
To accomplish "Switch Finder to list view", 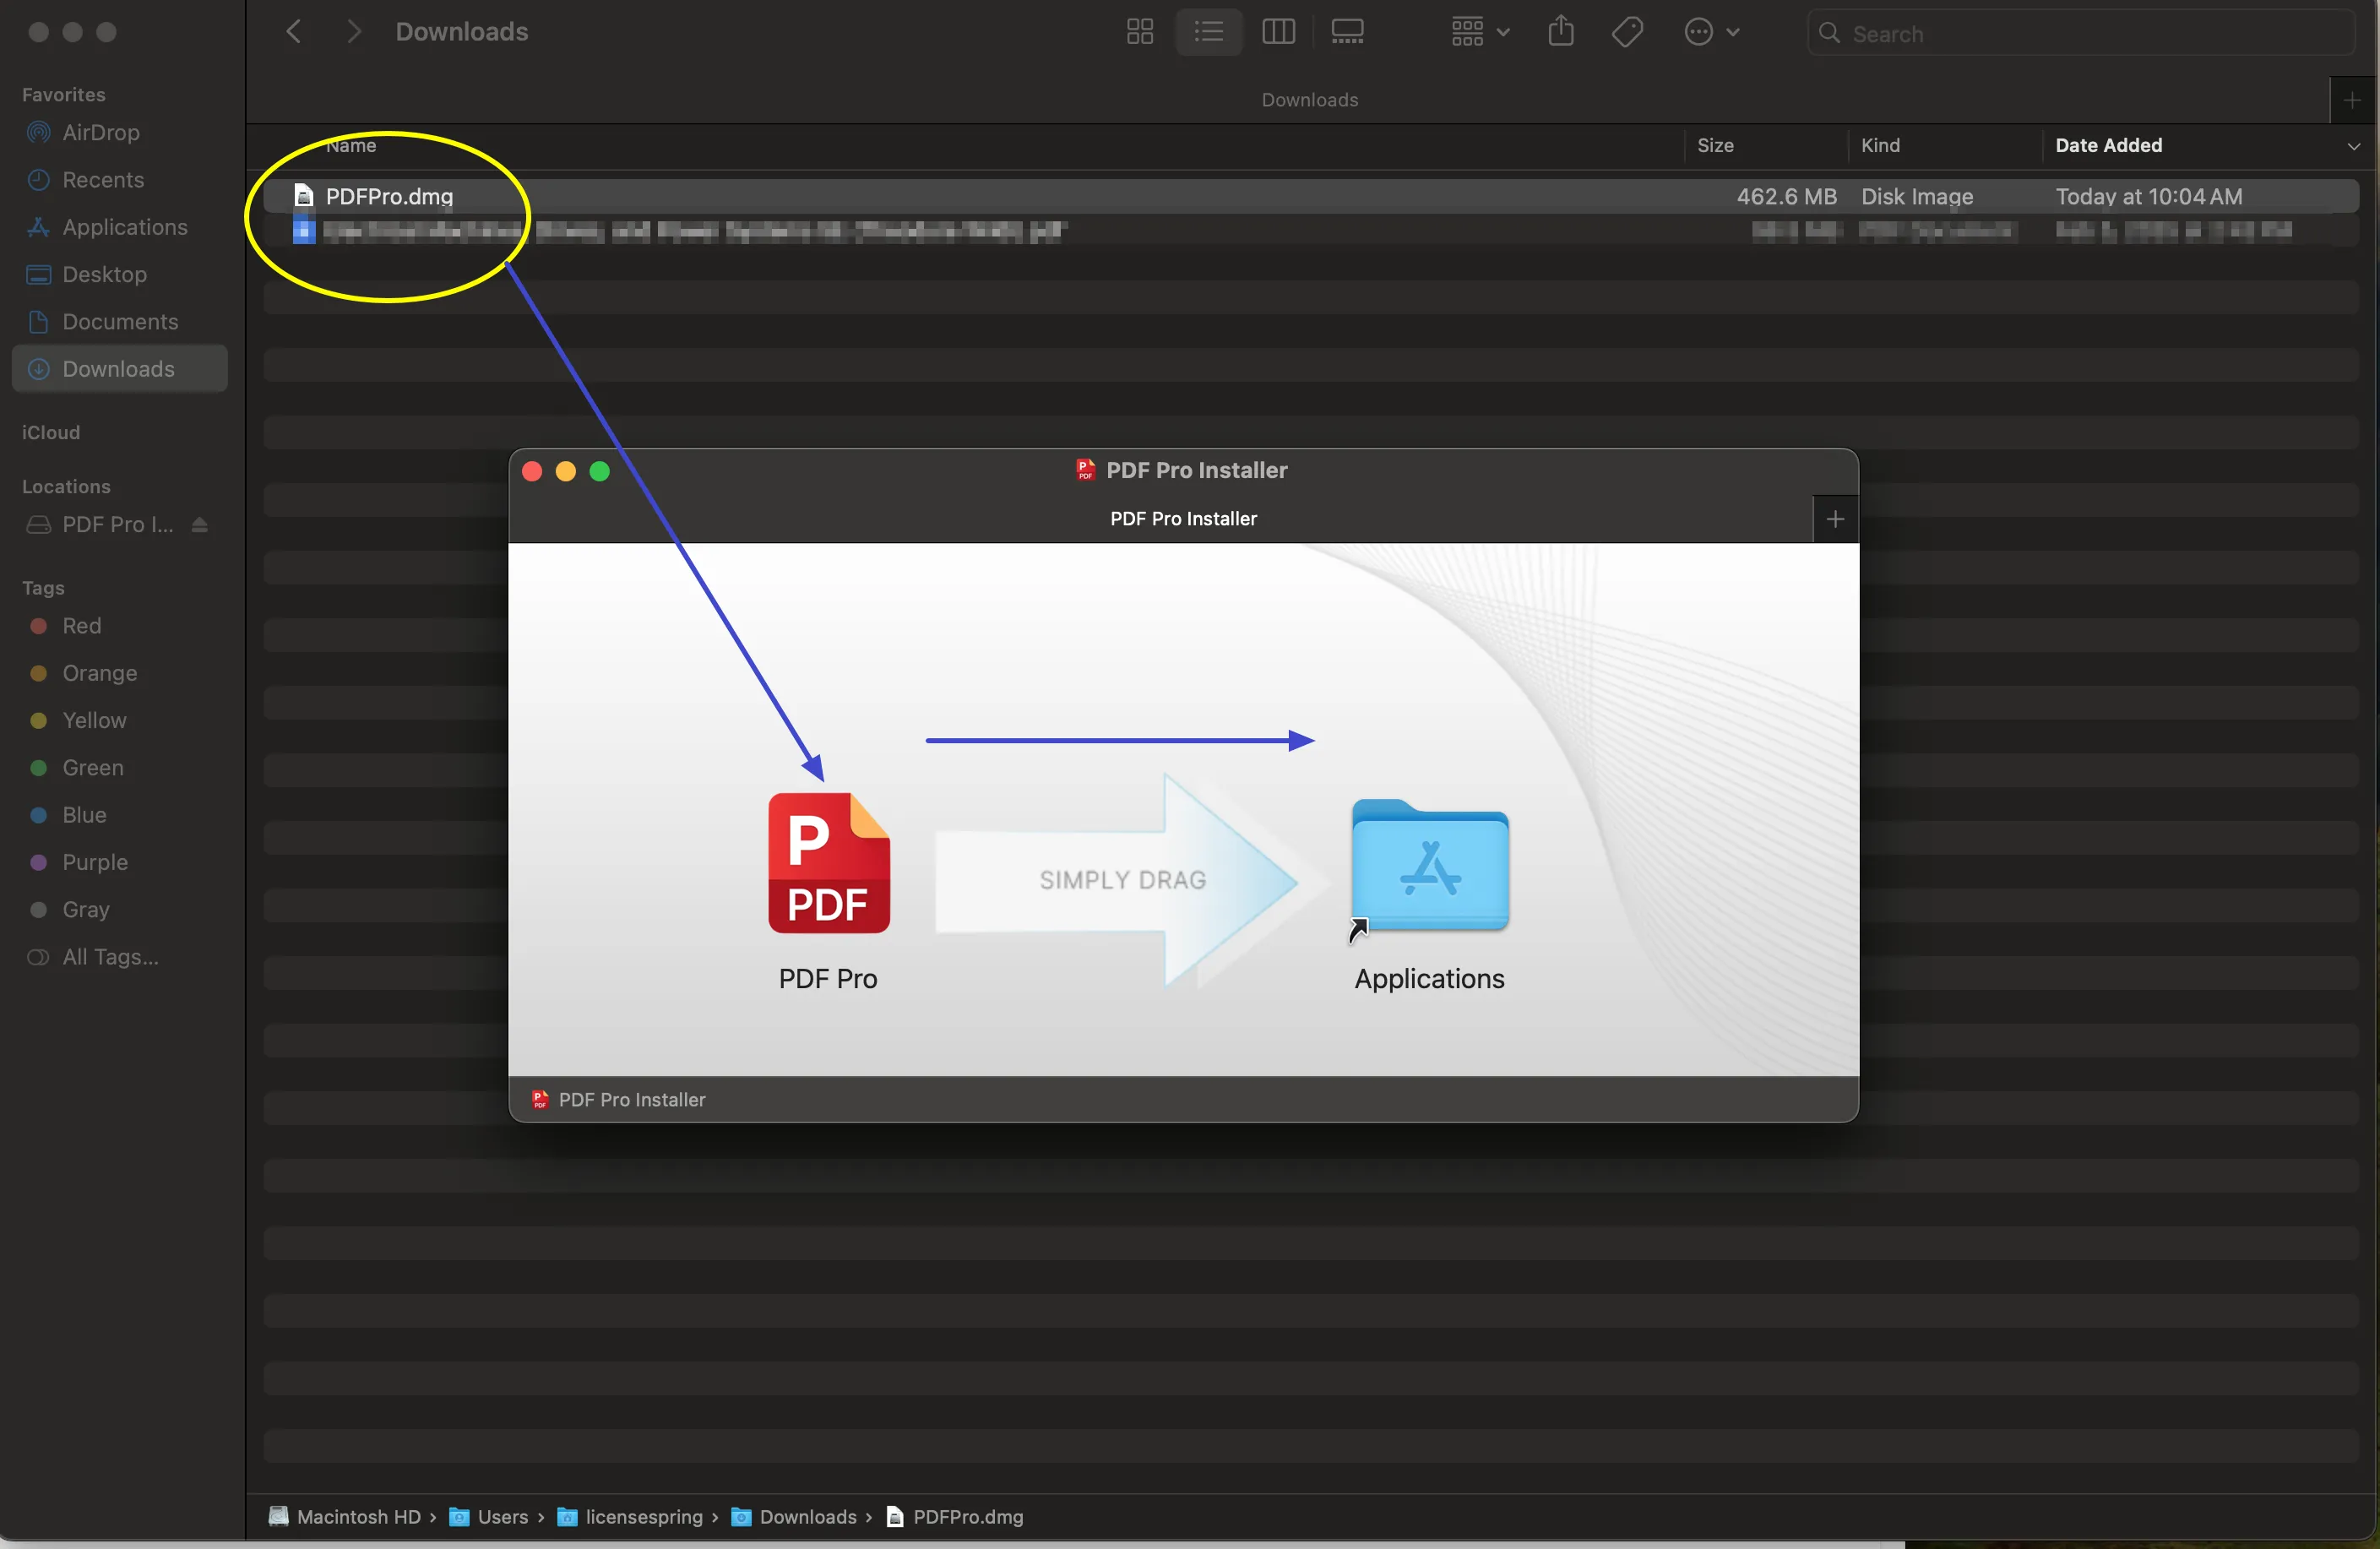I will [1209, 32].
